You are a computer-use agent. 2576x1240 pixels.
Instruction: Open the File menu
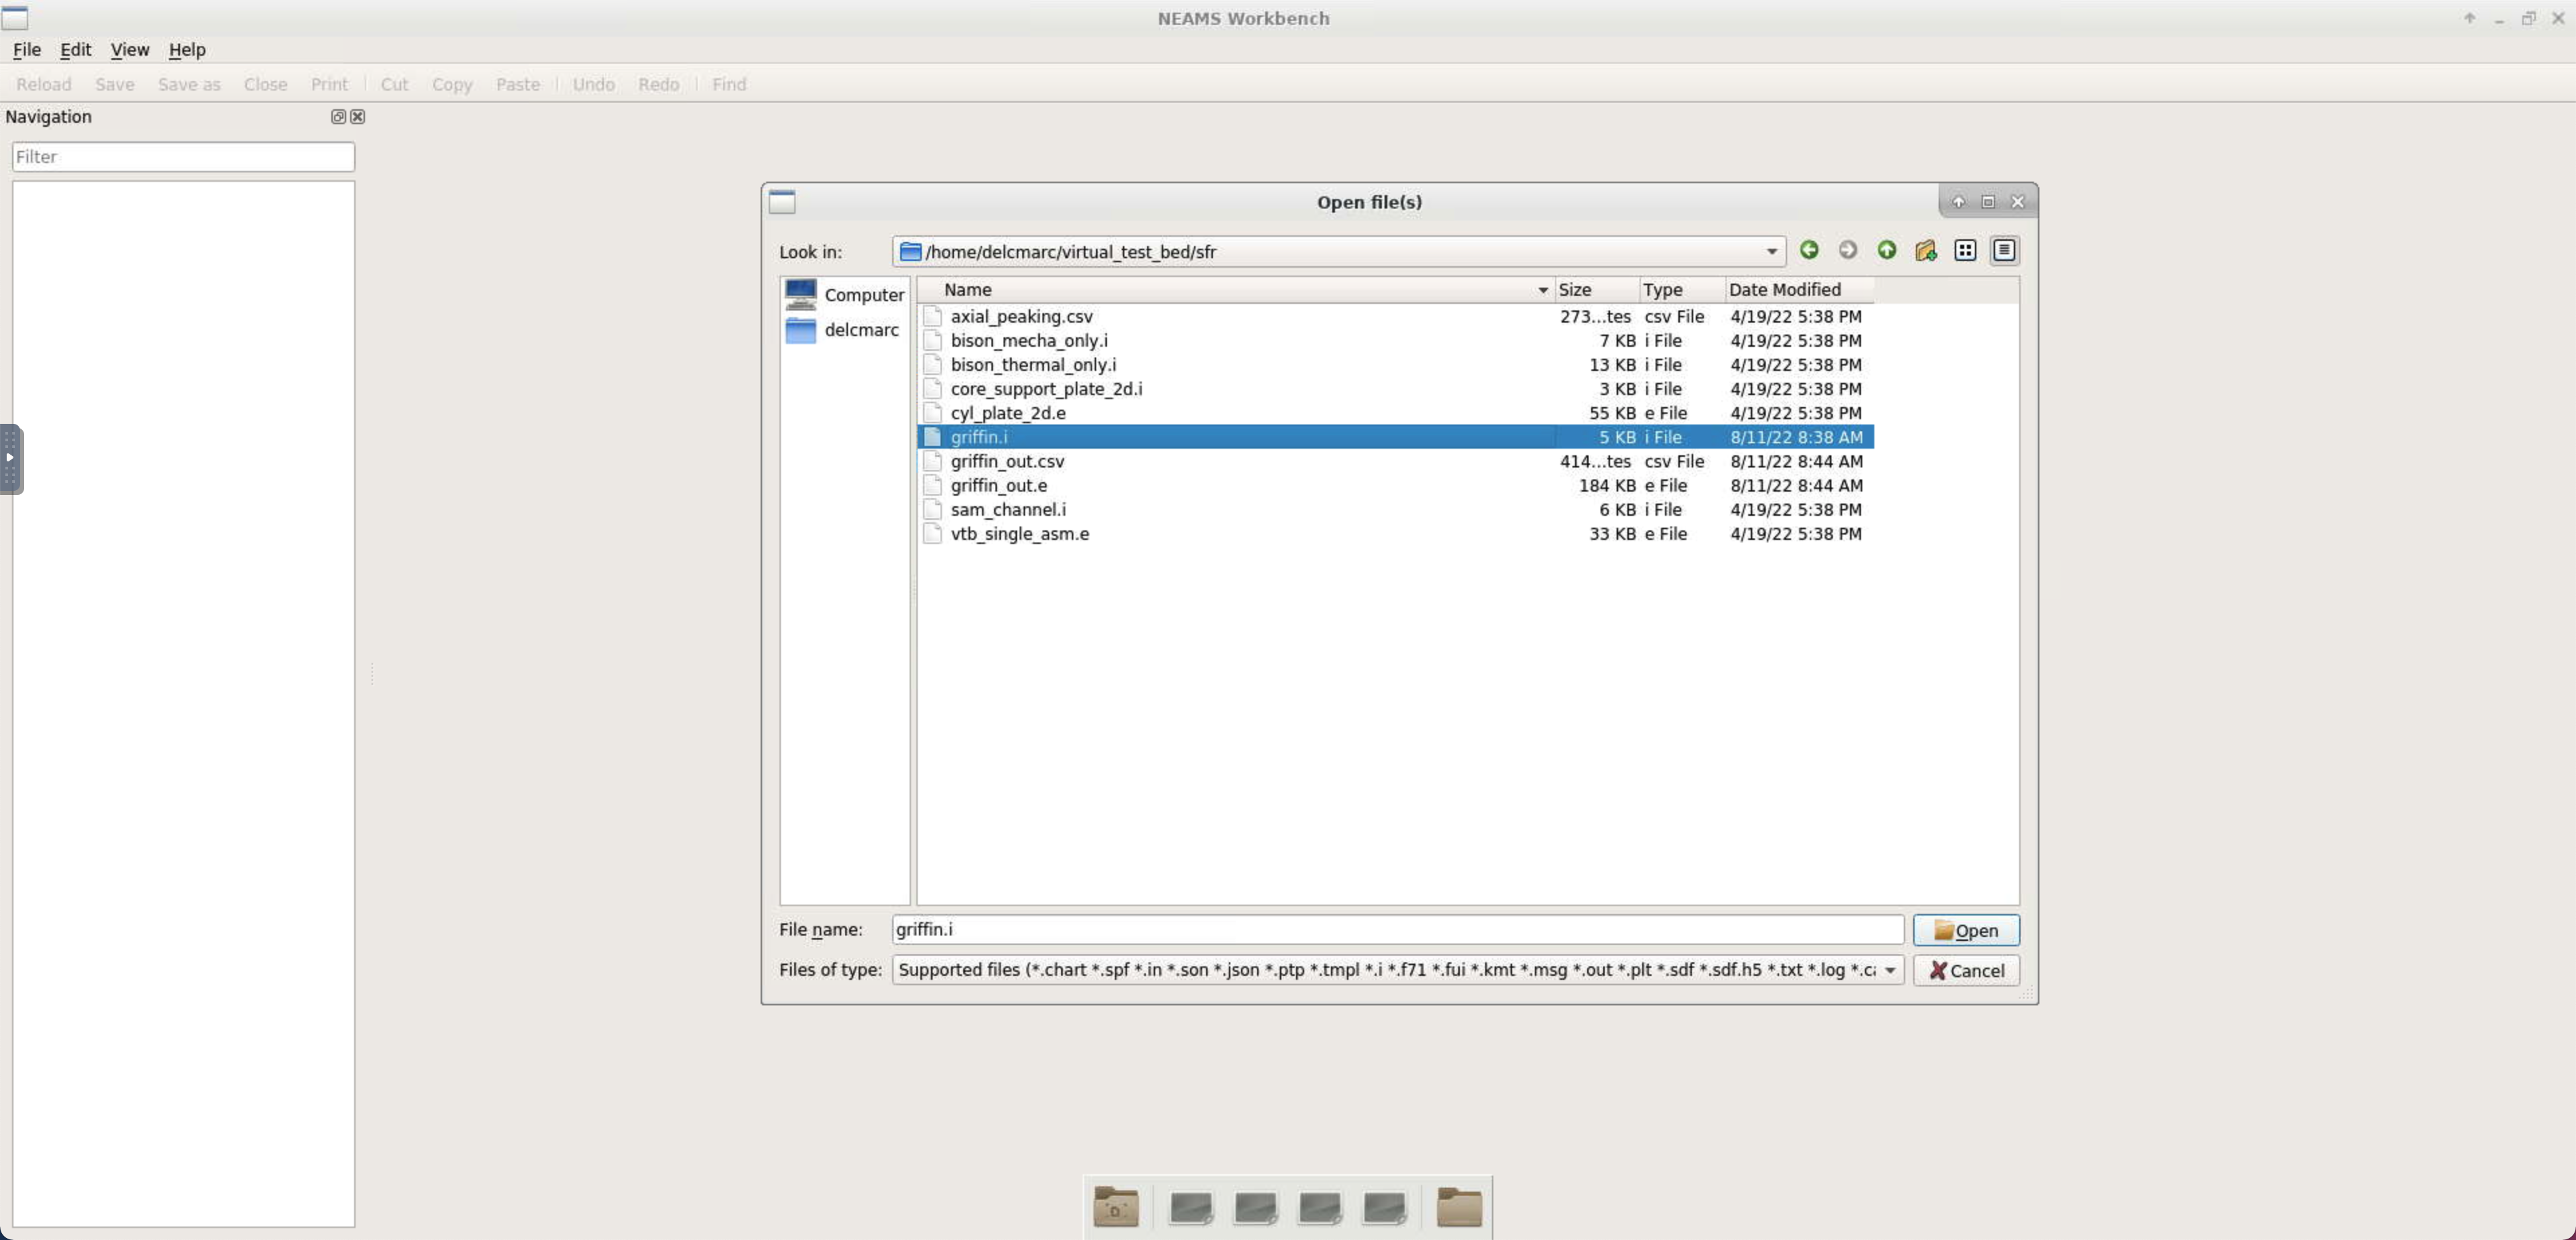(27, 50)
